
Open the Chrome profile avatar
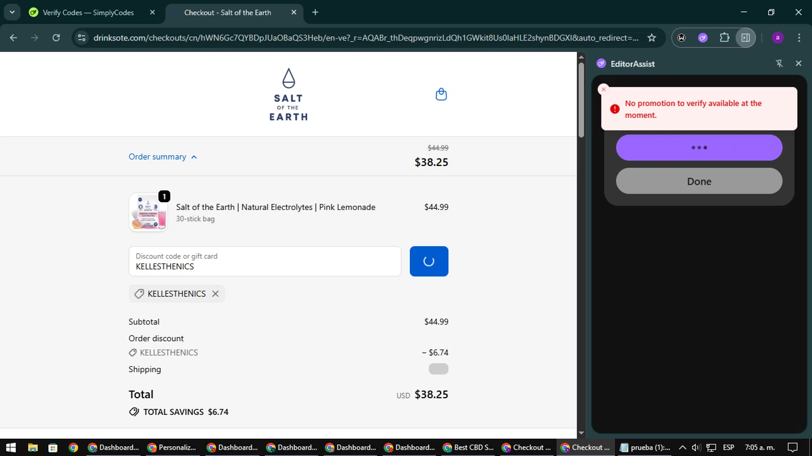tap(777, 38)
